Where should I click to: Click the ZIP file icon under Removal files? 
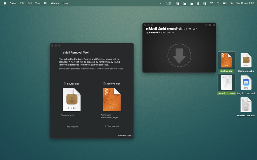pos(112,99)
